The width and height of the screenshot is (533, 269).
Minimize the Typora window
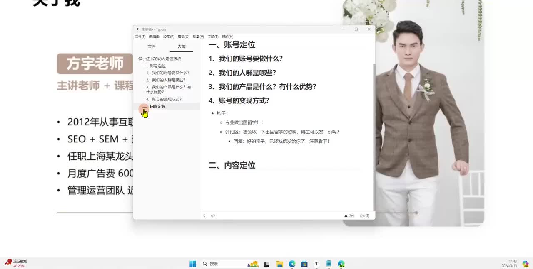click(x=344, y=29)
